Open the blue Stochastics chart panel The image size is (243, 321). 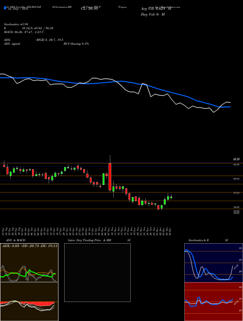tap(213, 263)
